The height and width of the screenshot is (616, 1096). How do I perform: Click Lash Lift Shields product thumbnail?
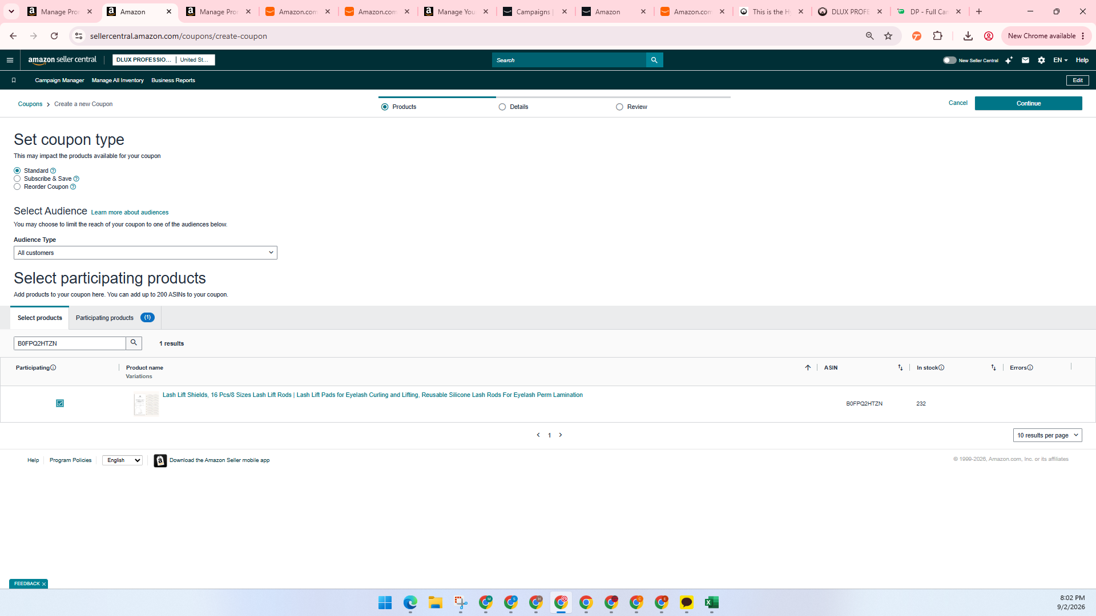coord(146,404)
